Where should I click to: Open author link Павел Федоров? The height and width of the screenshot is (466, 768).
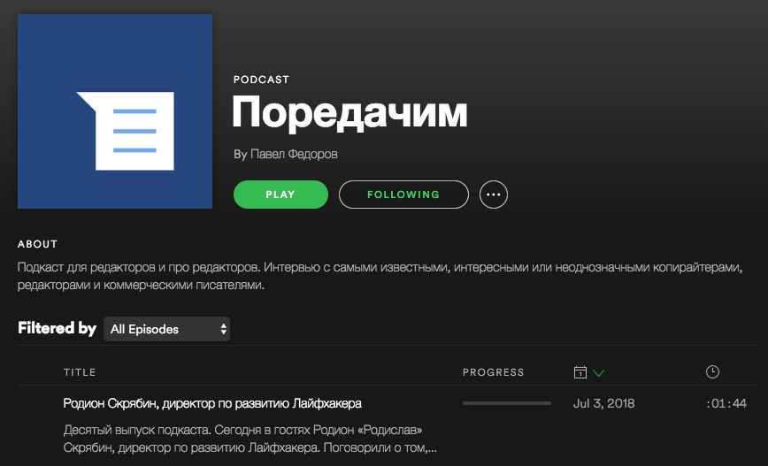[x=294, y=154]
